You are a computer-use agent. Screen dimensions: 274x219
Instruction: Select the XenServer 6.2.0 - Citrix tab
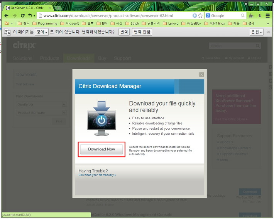coord(27,8)
